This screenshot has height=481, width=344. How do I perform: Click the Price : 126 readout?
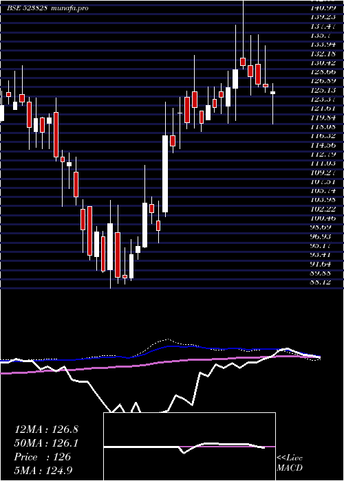[43, 457]
